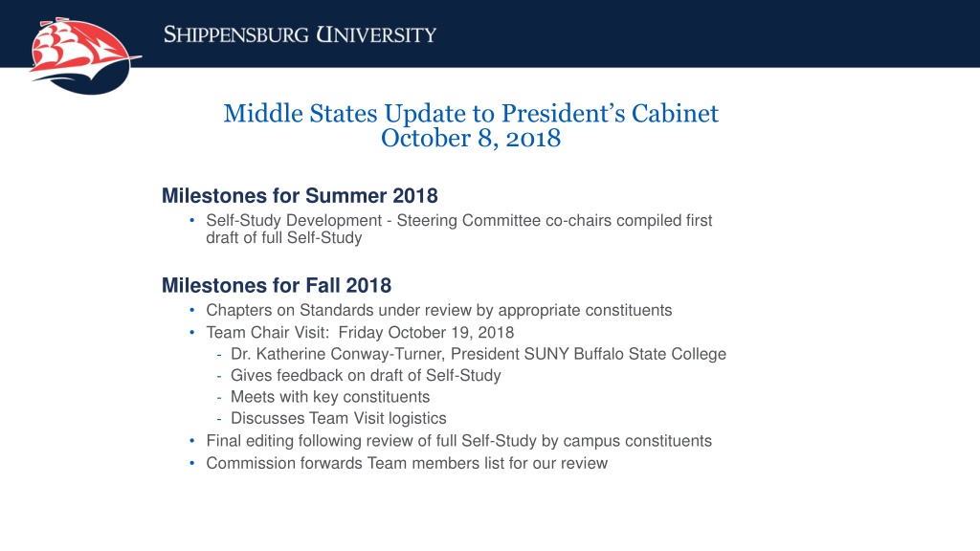
Task: Click the Milestones for Fall 2018 heading
Action: pos(277,285)
